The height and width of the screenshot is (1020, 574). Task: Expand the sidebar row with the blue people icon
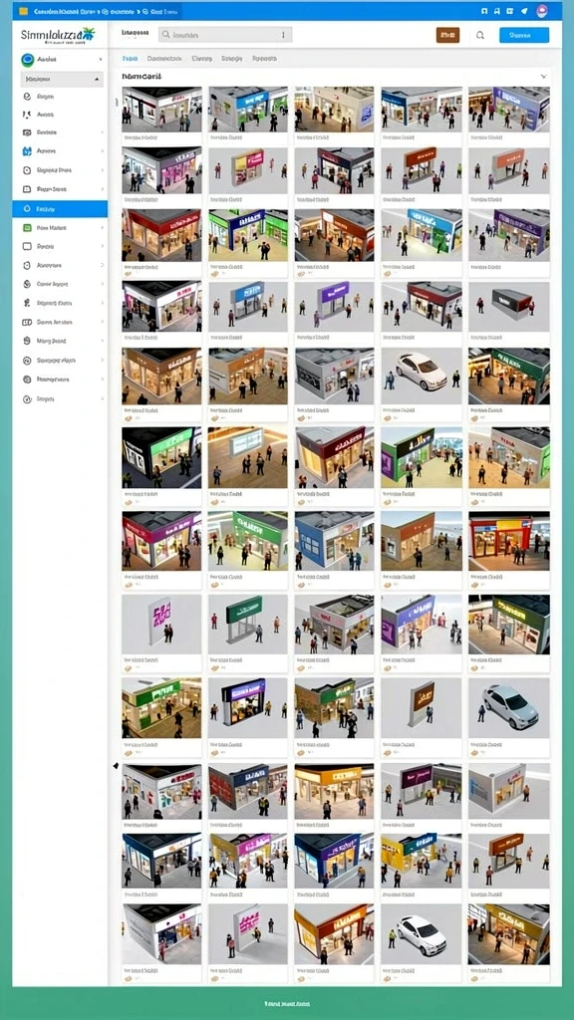tap(103, 151)
